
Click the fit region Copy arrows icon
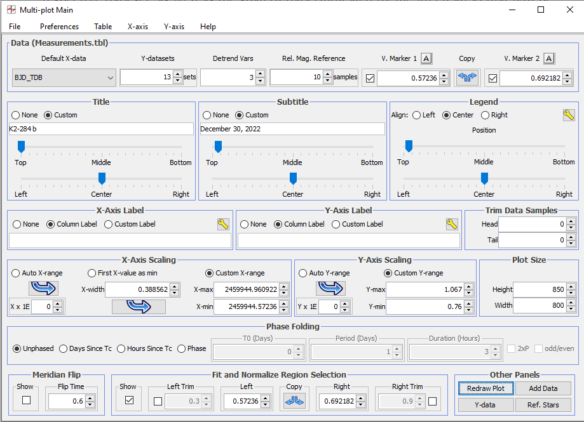[x=294, y=401]
